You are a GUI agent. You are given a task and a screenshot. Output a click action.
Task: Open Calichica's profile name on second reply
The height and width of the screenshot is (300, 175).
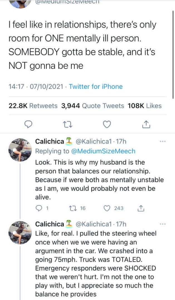(x=50, y=224)
